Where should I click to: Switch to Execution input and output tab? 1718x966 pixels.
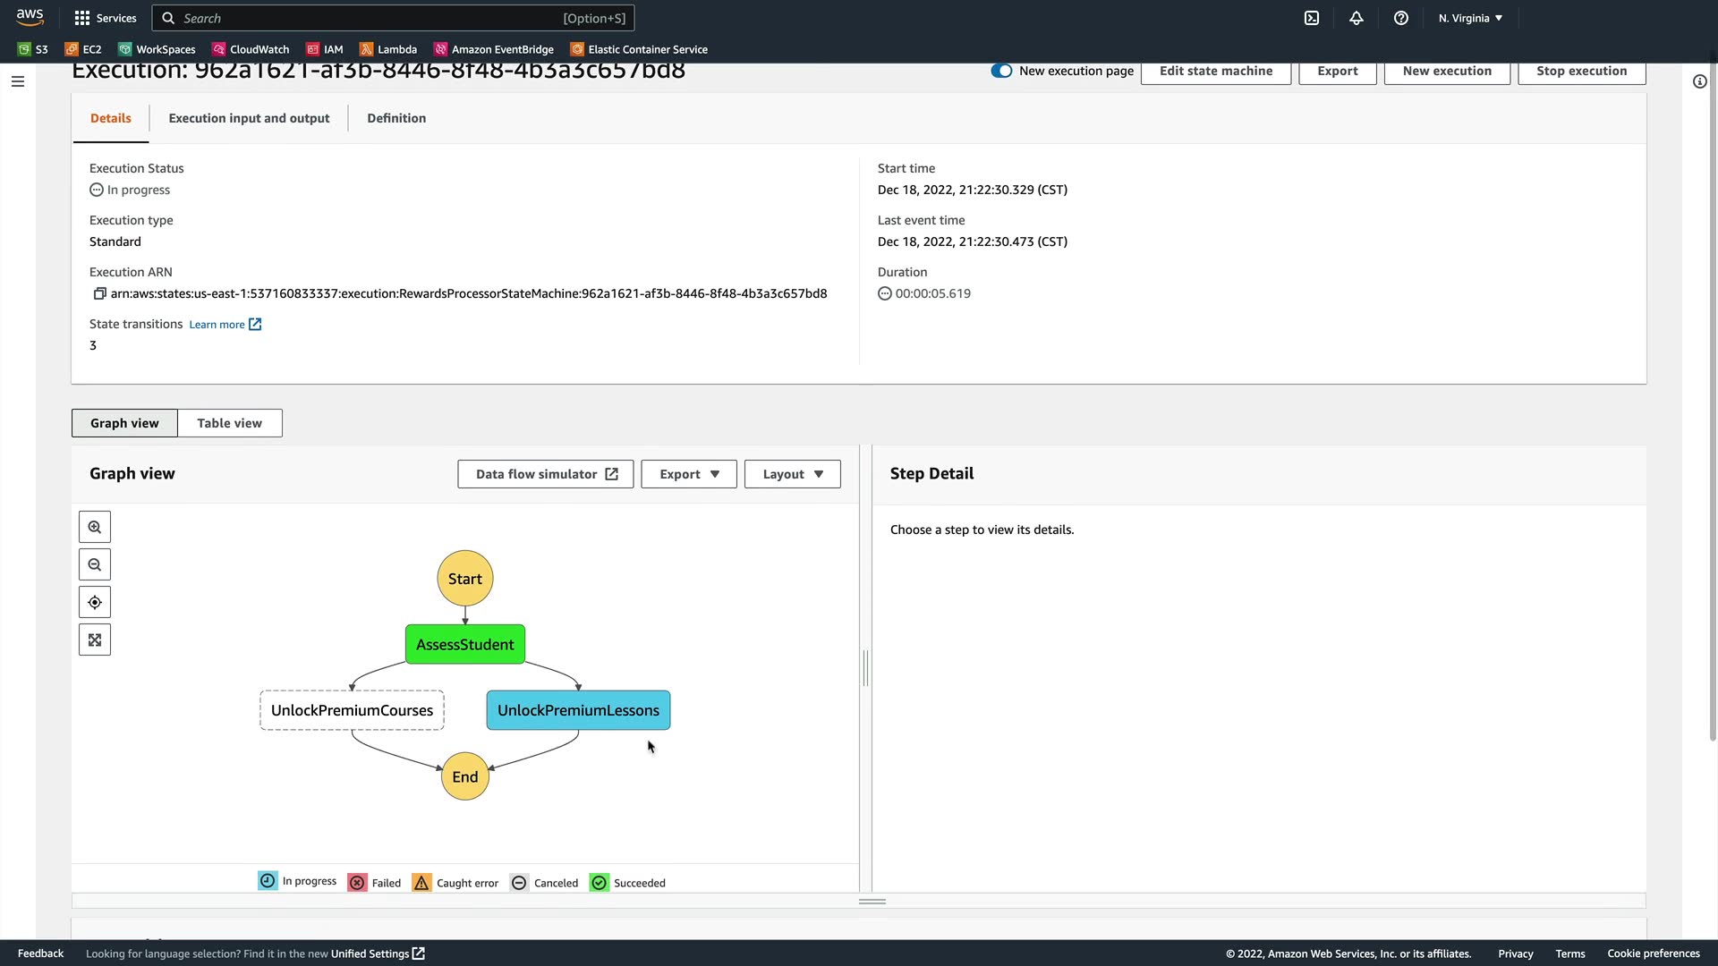tap(249, 118)
